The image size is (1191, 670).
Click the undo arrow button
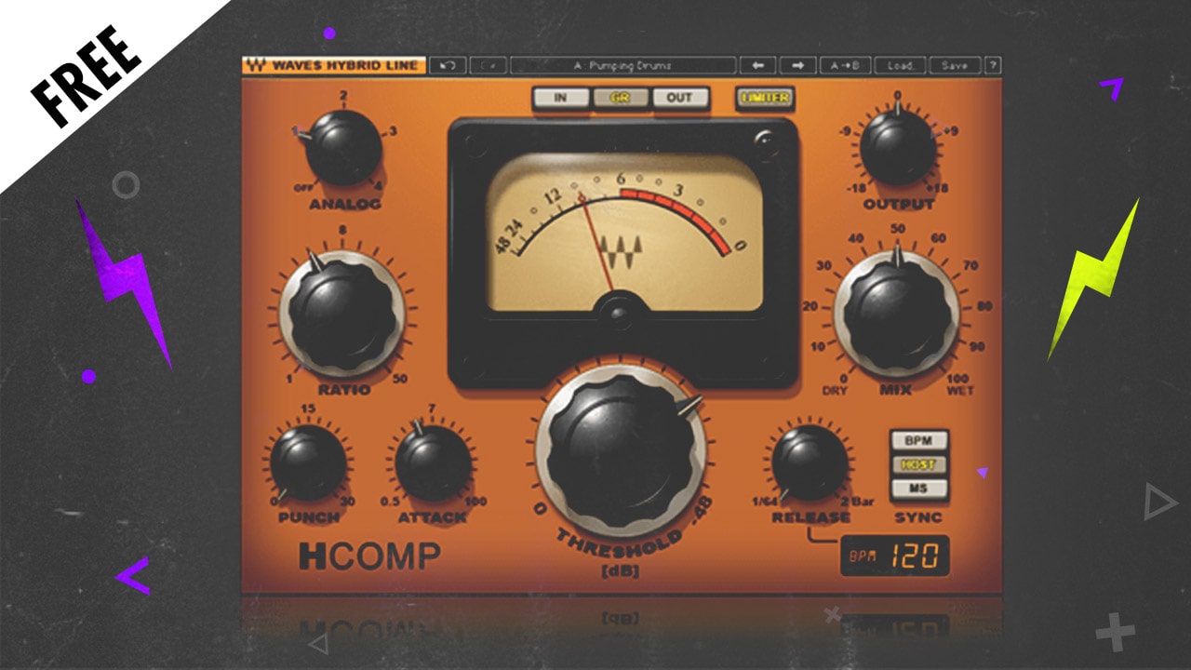coord(448,66)
